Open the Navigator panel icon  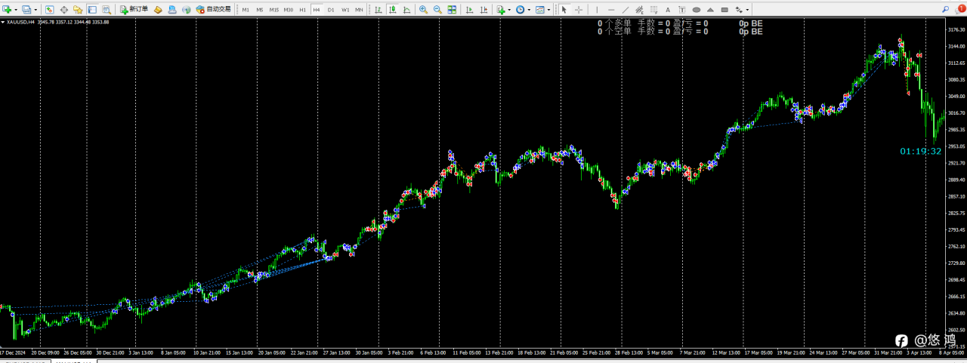(78, 10)
